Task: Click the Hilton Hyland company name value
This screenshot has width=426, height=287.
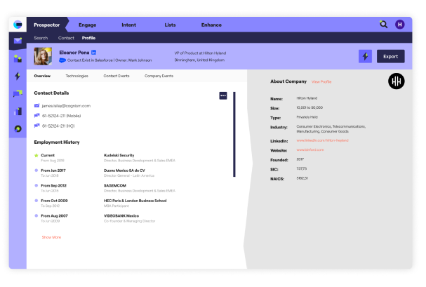Action: [307, 98]
